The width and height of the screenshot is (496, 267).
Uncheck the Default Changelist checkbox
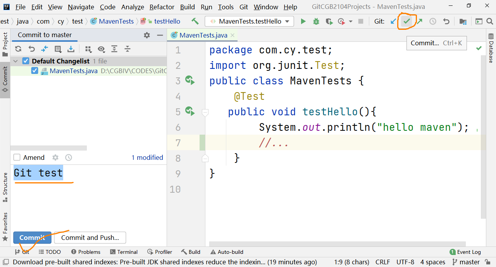(26, 61)
